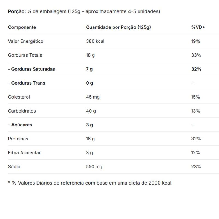Click the 'Proteínas' row label
The width and height of the screenshot is (219, 219).
pyautogui.click(x=18, y=139)
